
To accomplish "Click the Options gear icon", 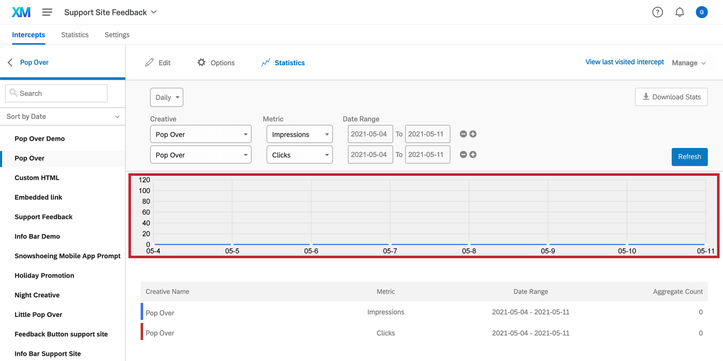I will 201,62.
